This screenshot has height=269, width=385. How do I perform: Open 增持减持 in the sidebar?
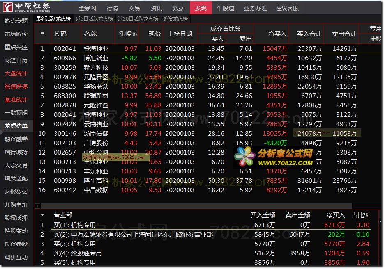pyautogui.click(x=16, y=152)
